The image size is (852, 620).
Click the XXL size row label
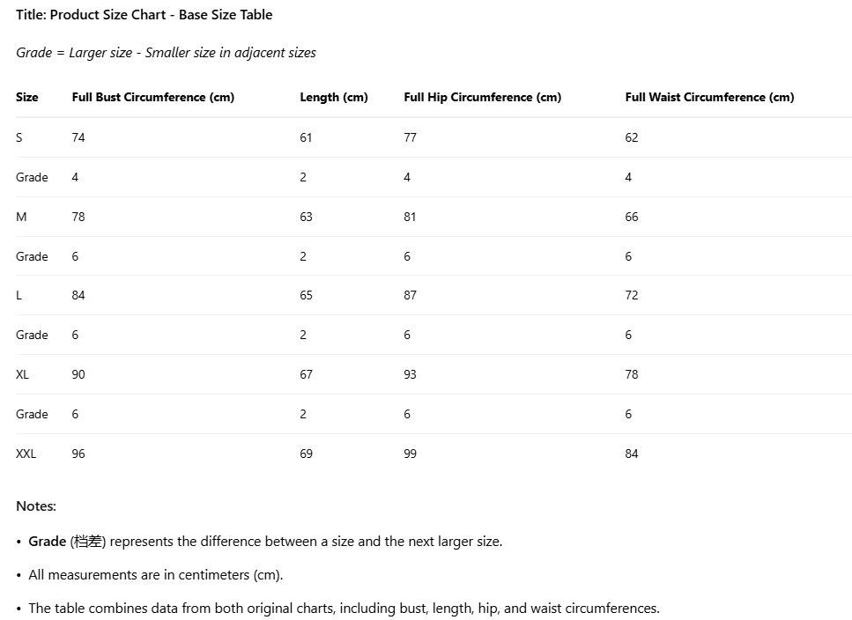(26, 454)
